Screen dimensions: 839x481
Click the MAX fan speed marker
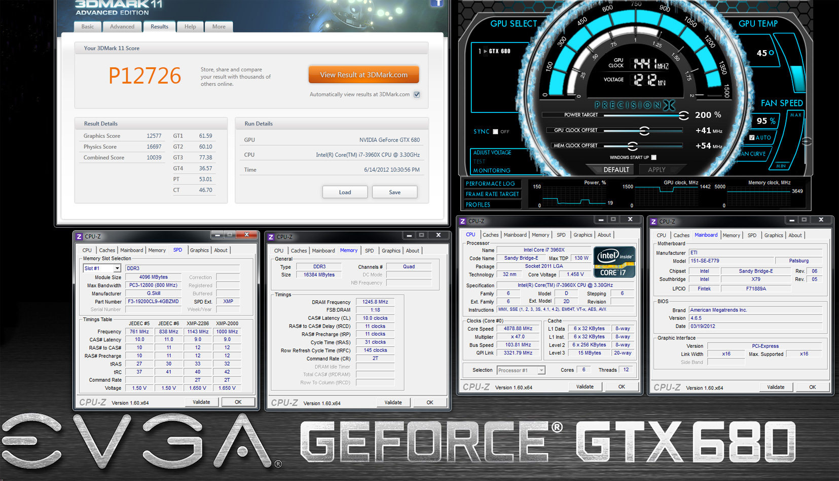796,115
